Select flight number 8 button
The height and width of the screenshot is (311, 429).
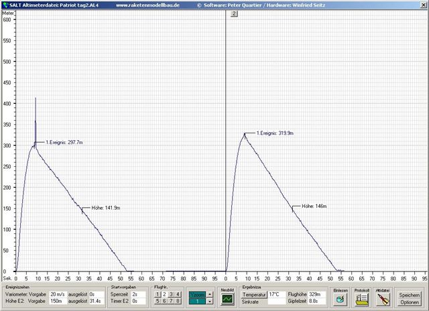coord(178,302)
